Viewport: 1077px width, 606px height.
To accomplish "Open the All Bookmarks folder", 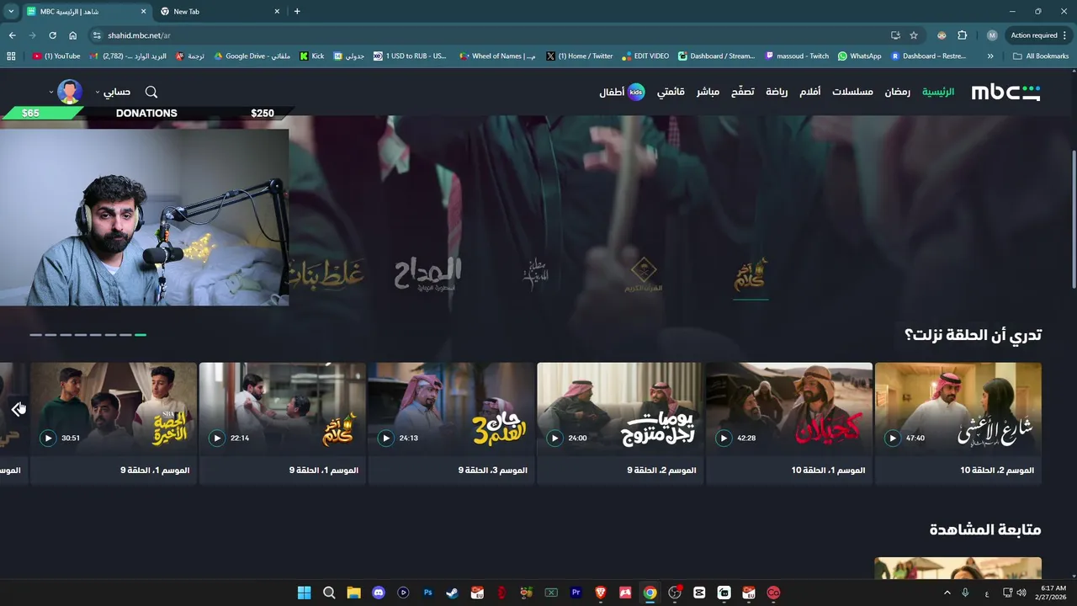I will click(1042, 56).
